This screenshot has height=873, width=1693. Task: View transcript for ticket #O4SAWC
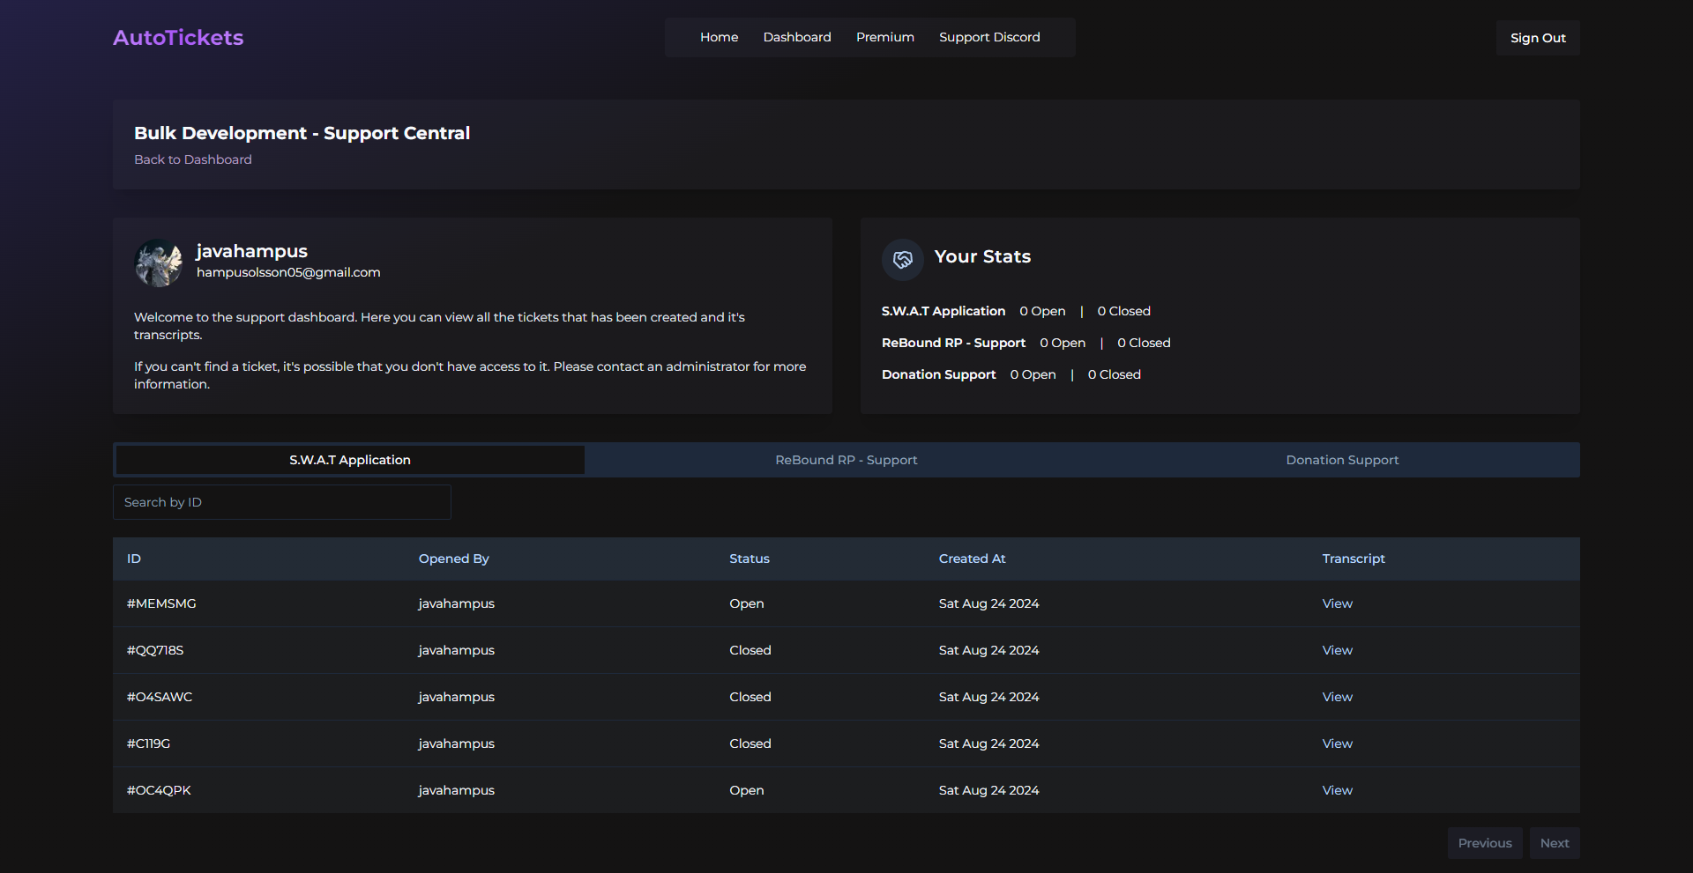1337,697
